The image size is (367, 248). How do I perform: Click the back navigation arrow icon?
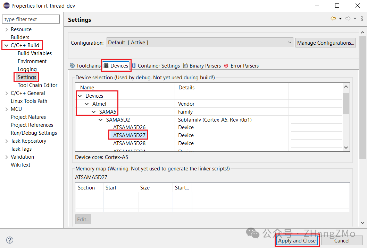coord(333,18)
